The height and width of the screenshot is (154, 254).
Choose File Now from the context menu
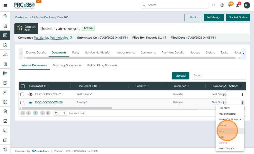224,108
